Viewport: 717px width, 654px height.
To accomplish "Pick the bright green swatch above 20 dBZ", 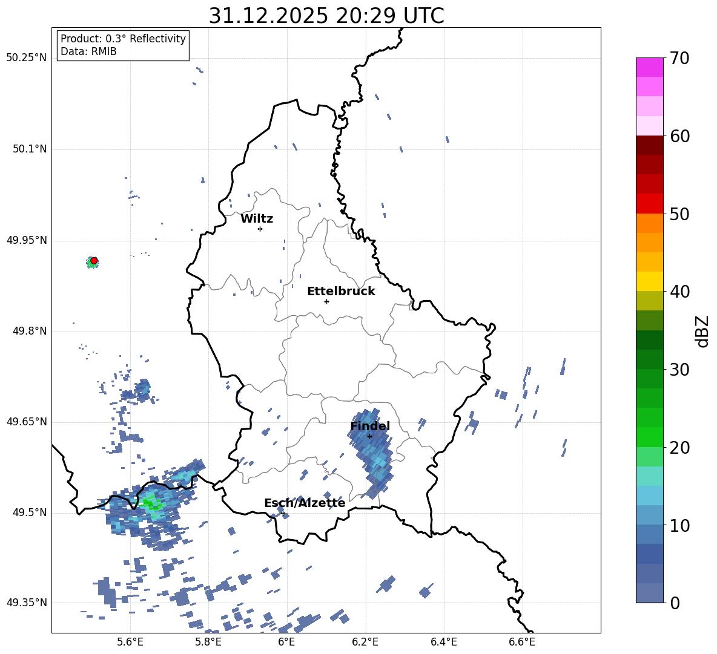I will pos(649,437).
